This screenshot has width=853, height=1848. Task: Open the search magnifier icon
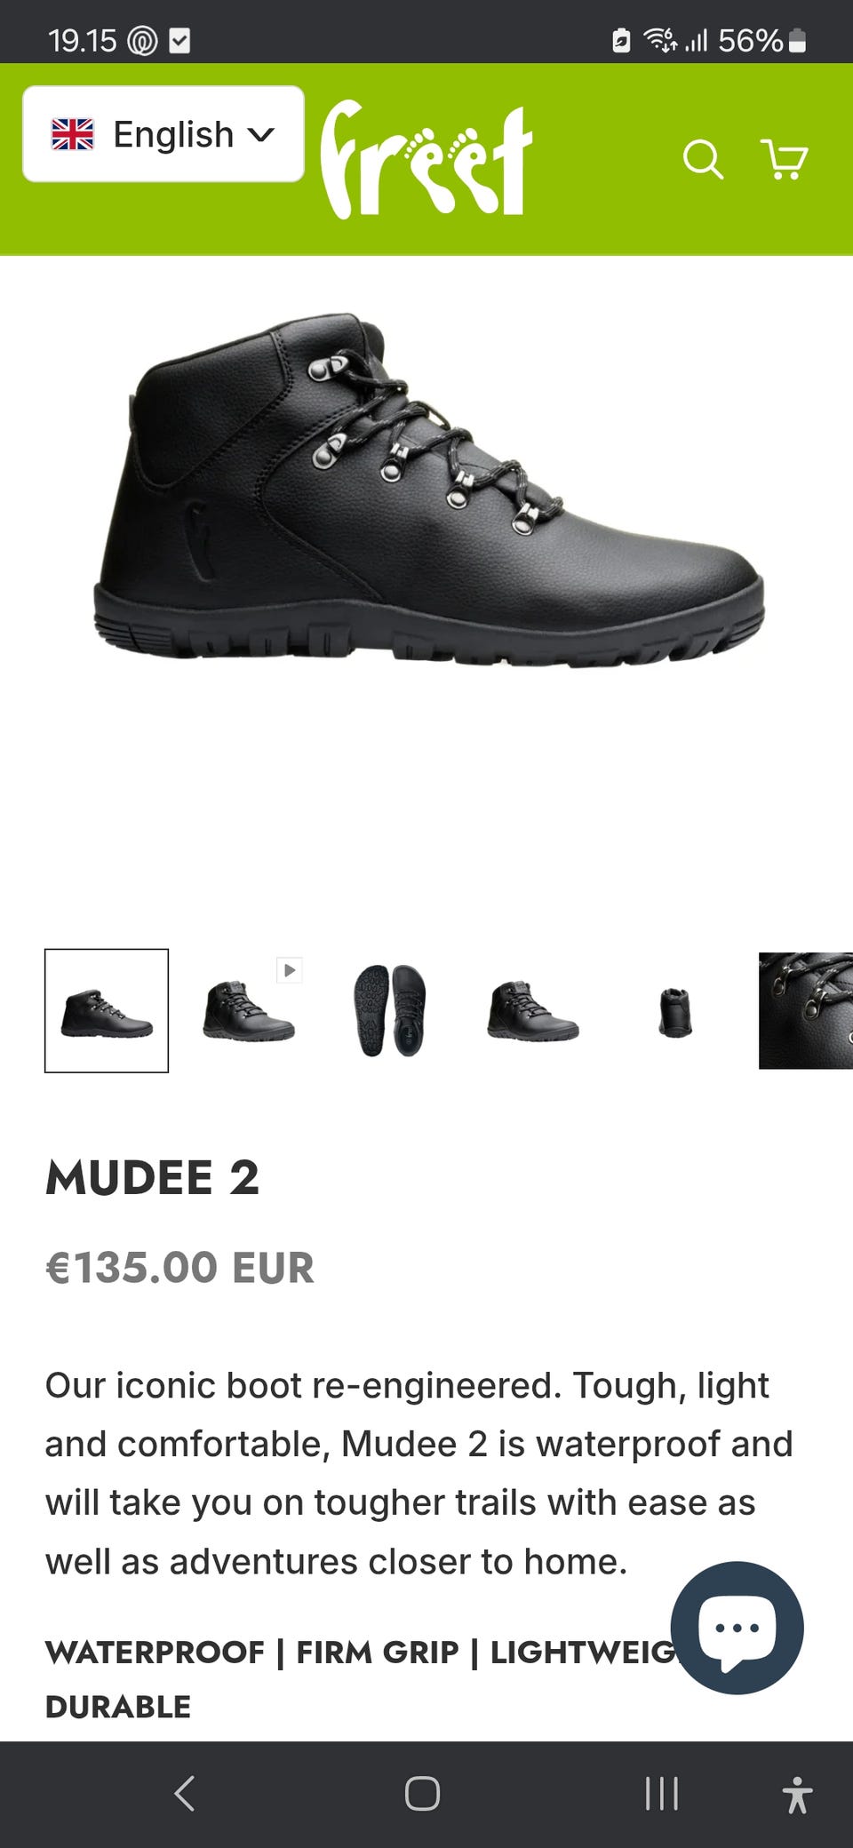click(x=702, y=160)
